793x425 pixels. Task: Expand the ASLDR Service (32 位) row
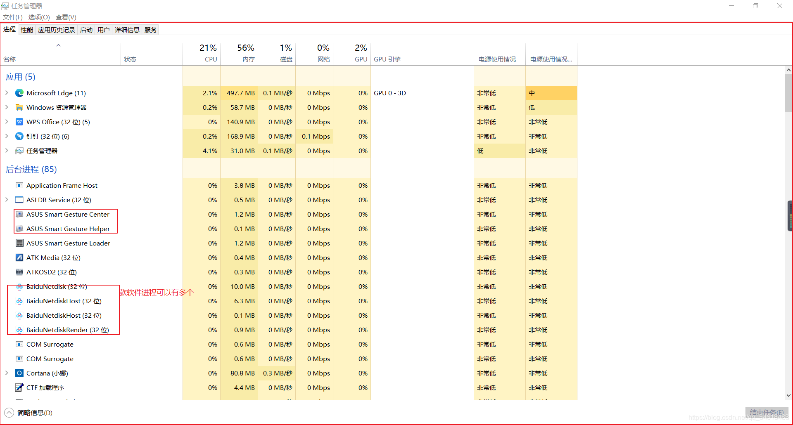(7, 200)
